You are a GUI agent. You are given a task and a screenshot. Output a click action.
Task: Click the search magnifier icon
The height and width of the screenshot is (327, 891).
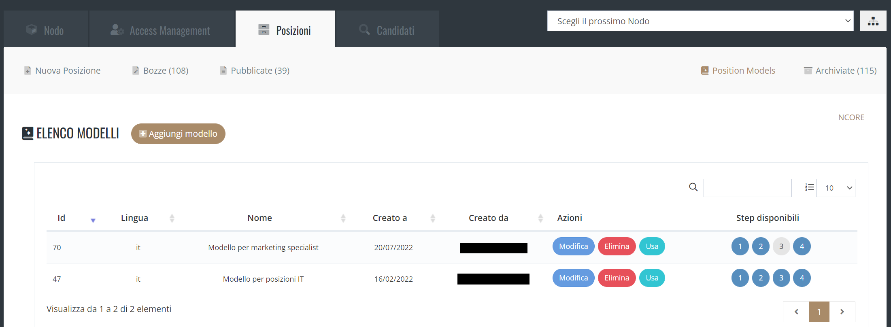point(693,187)
